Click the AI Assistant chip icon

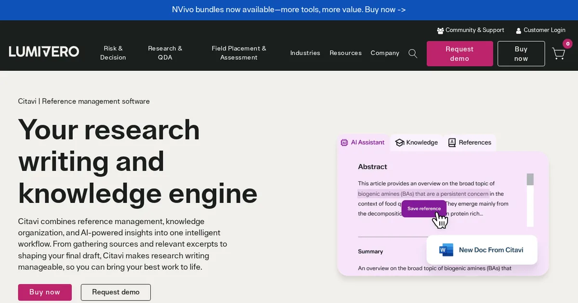click(x=344, y=142)
